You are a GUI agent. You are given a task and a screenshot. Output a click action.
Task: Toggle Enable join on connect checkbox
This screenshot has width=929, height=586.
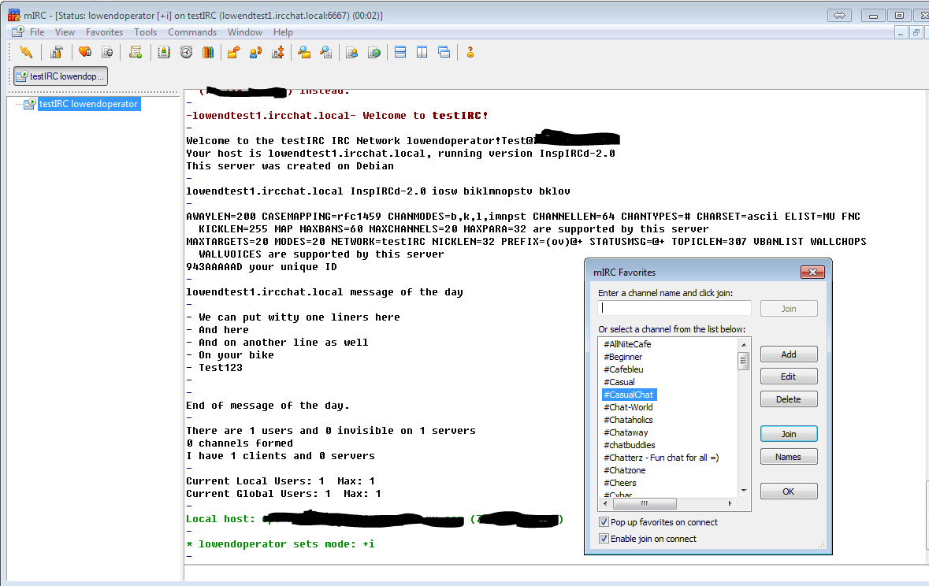coord(604,539)
